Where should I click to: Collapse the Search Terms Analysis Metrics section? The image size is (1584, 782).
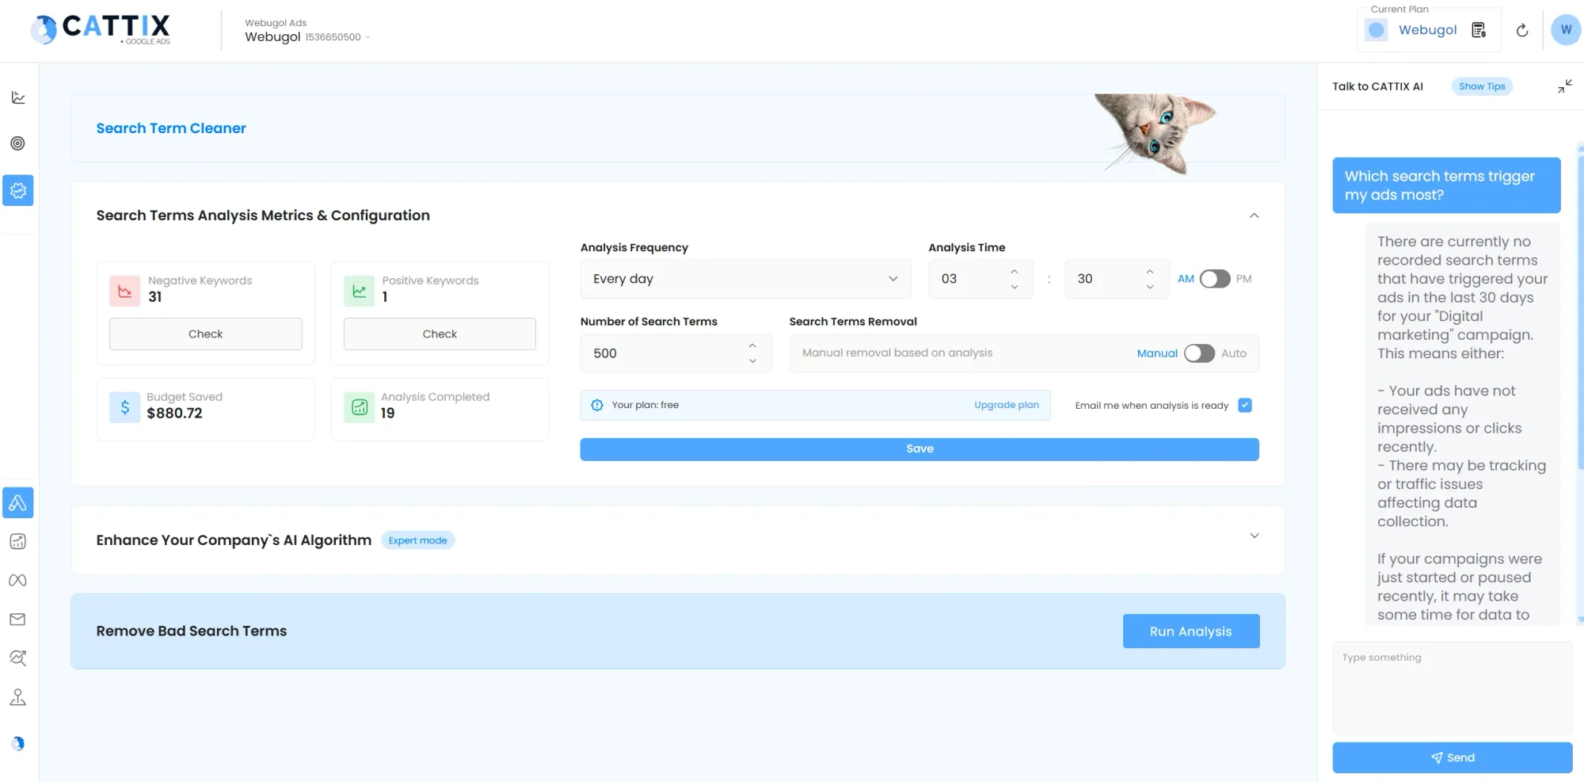click(x=1254, y=215)
